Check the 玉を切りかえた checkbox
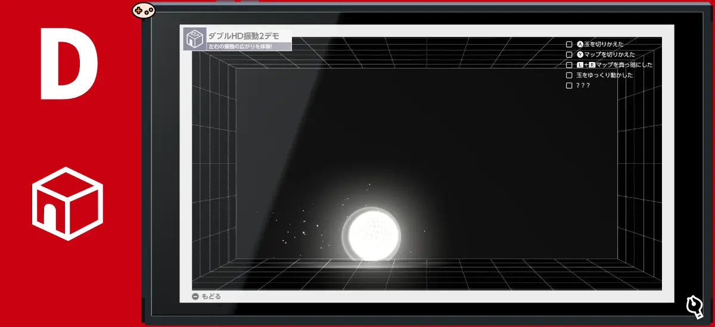 click(569, 44)
